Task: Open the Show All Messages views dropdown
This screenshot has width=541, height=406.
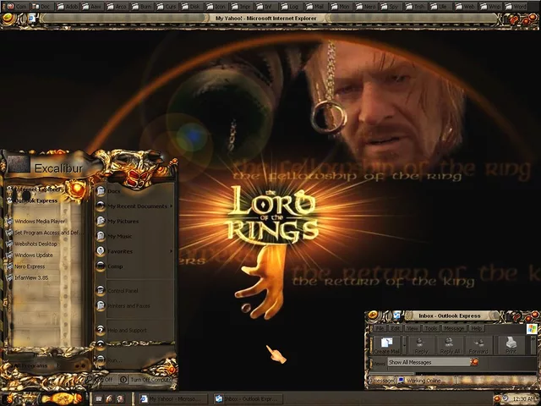Action: pos(474,362)
